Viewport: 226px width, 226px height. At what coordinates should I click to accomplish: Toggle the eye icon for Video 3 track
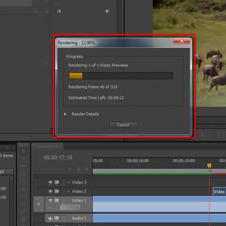click(x=51, y=182)
